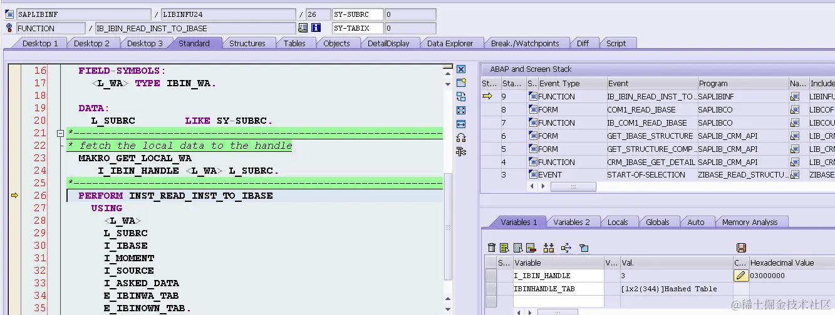Switch to the Variables 2 tab

pos(572,222)
